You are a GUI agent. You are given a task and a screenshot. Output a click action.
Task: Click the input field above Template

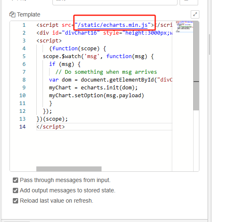(x=115, y=2)
